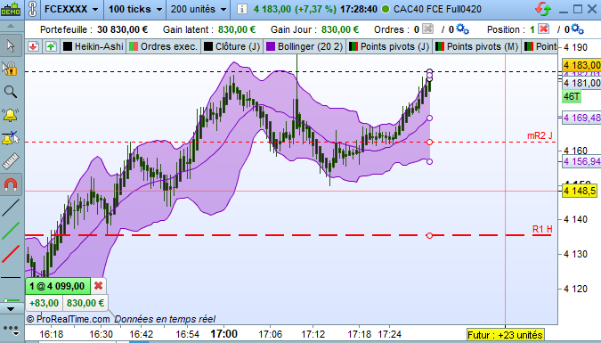The height and width of the screenshot is (343, 601).
Task: Select the locked cursor tool
Action: (x=11, y=69)
